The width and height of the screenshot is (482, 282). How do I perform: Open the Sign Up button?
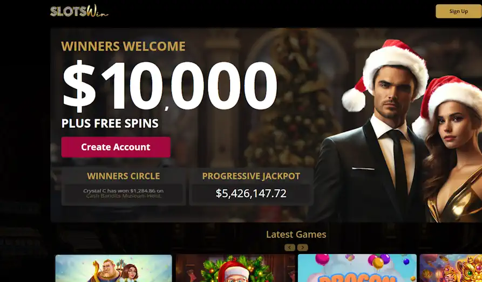[x=458, y=11]
